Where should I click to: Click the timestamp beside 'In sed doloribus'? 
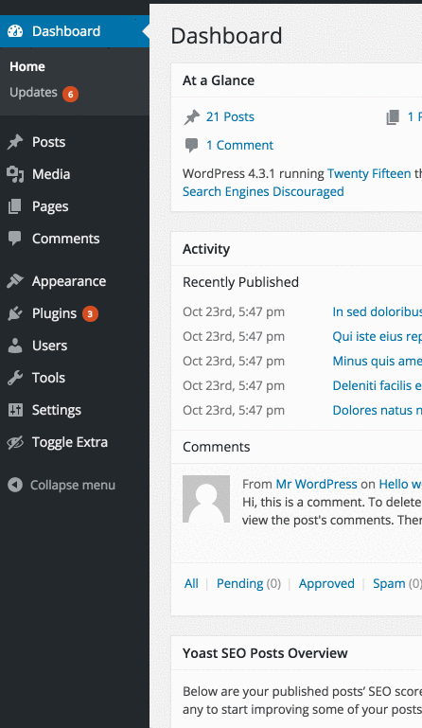click(x=234, y=312)
